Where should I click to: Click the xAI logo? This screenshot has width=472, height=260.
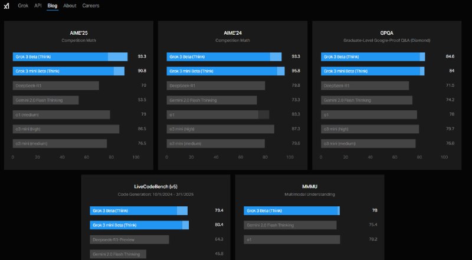click(6, 6)
